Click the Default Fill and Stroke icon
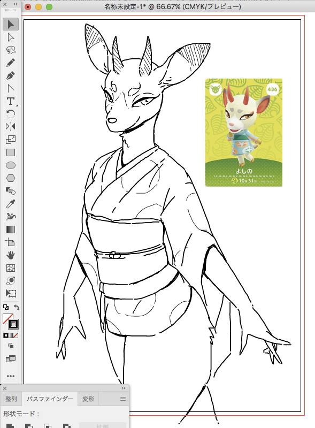Viewport: 315px width, 428px height. click(x=6, y=307)
